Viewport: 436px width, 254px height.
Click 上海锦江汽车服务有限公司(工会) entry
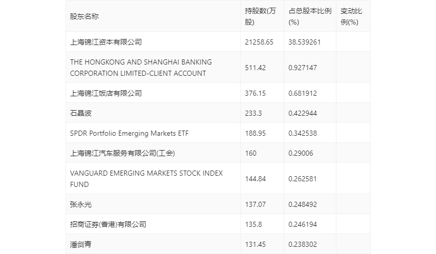(123, 153)
